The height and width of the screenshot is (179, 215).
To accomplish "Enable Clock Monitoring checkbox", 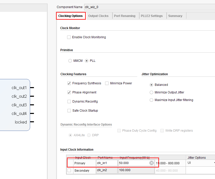I will coord(69,37).
